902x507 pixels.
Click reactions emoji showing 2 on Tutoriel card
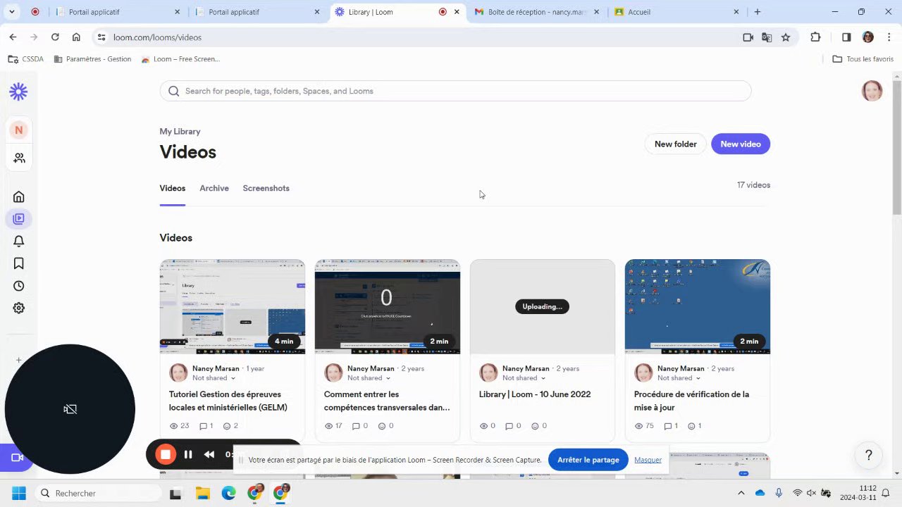pos(230,426)
